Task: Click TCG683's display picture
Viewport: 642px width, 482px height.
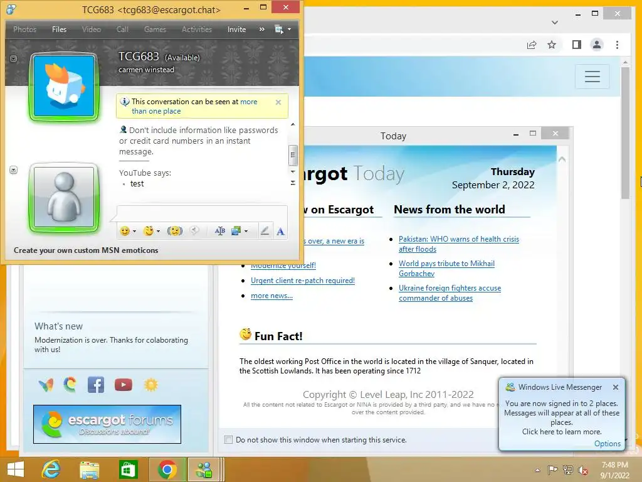Action: pyautogui.click(x=64, y=86)
